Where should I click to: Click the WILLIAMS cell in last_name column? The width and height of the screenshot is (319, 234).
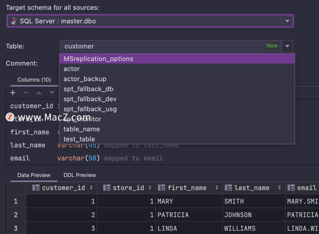pyautogui.click(x=254, y=228)
